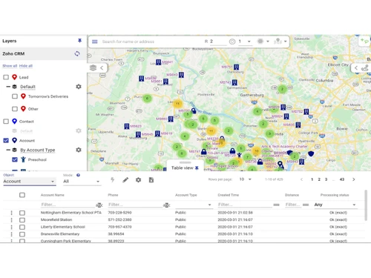Open row menu for Nottingham Elementary School PTA

click(x=11, y=213)
